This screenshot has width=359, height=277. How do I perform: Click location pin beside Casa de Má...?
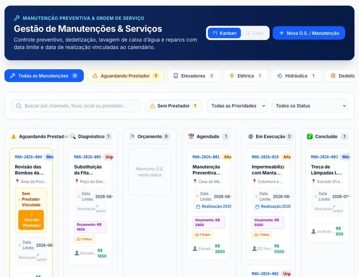(195, 181)
